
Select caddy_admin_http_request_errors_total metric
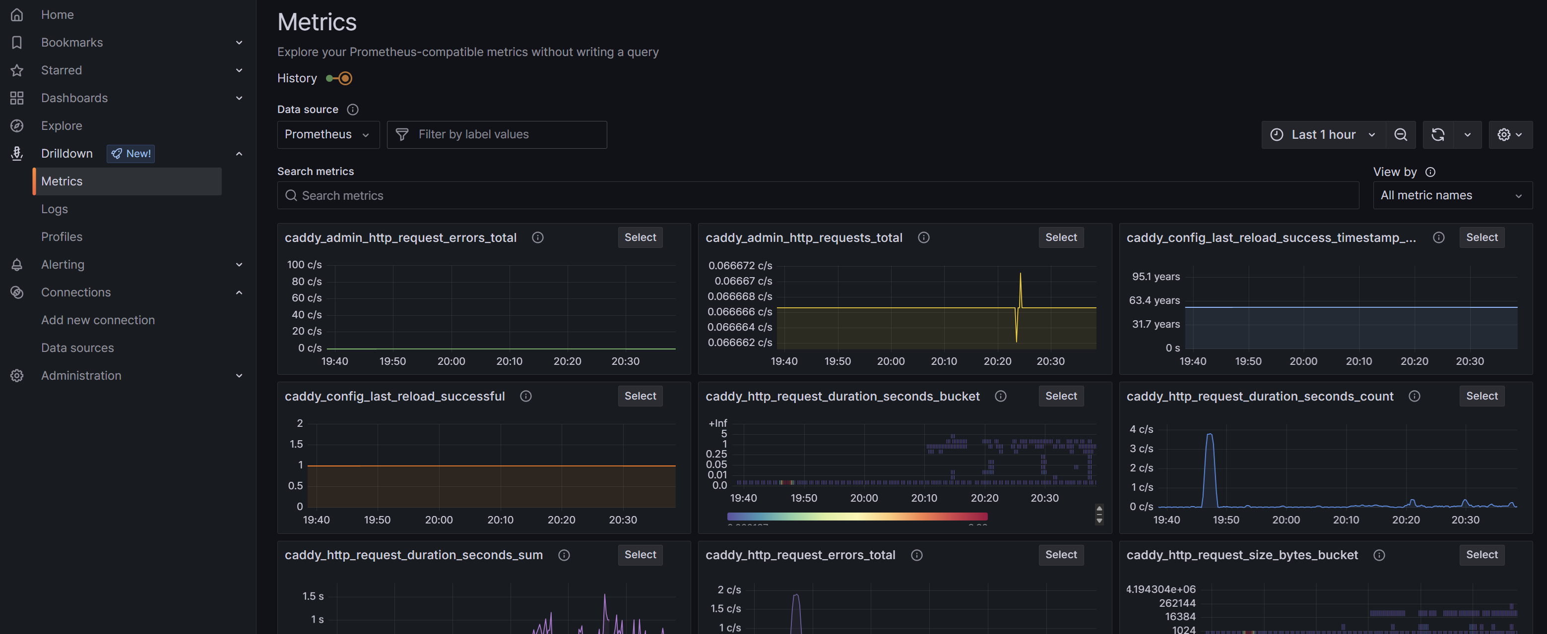(640, 237)
